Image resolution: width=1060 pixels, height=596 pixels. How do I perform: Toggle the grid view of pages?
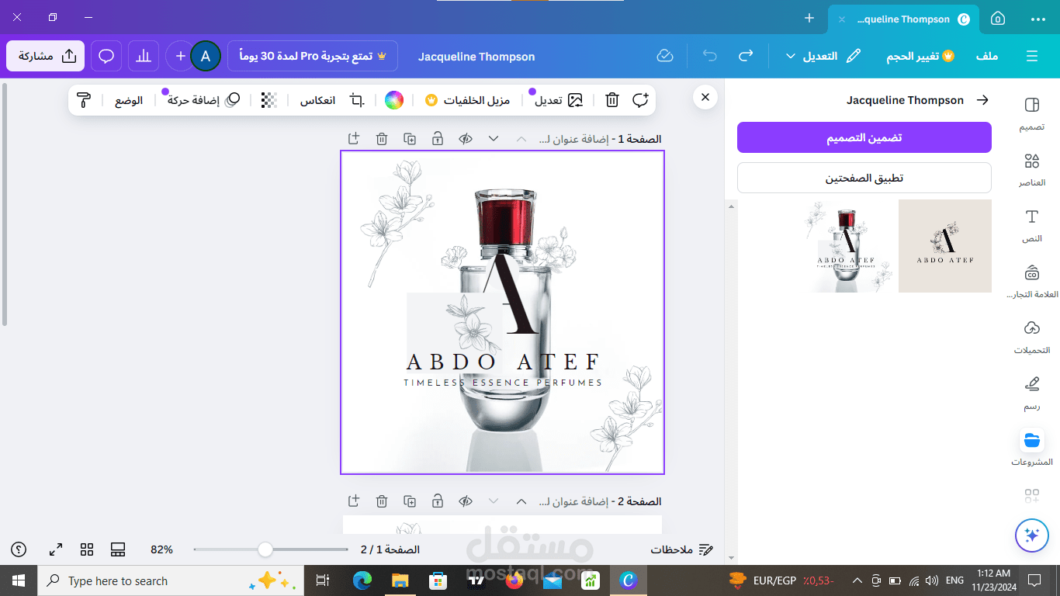(87, 549)
